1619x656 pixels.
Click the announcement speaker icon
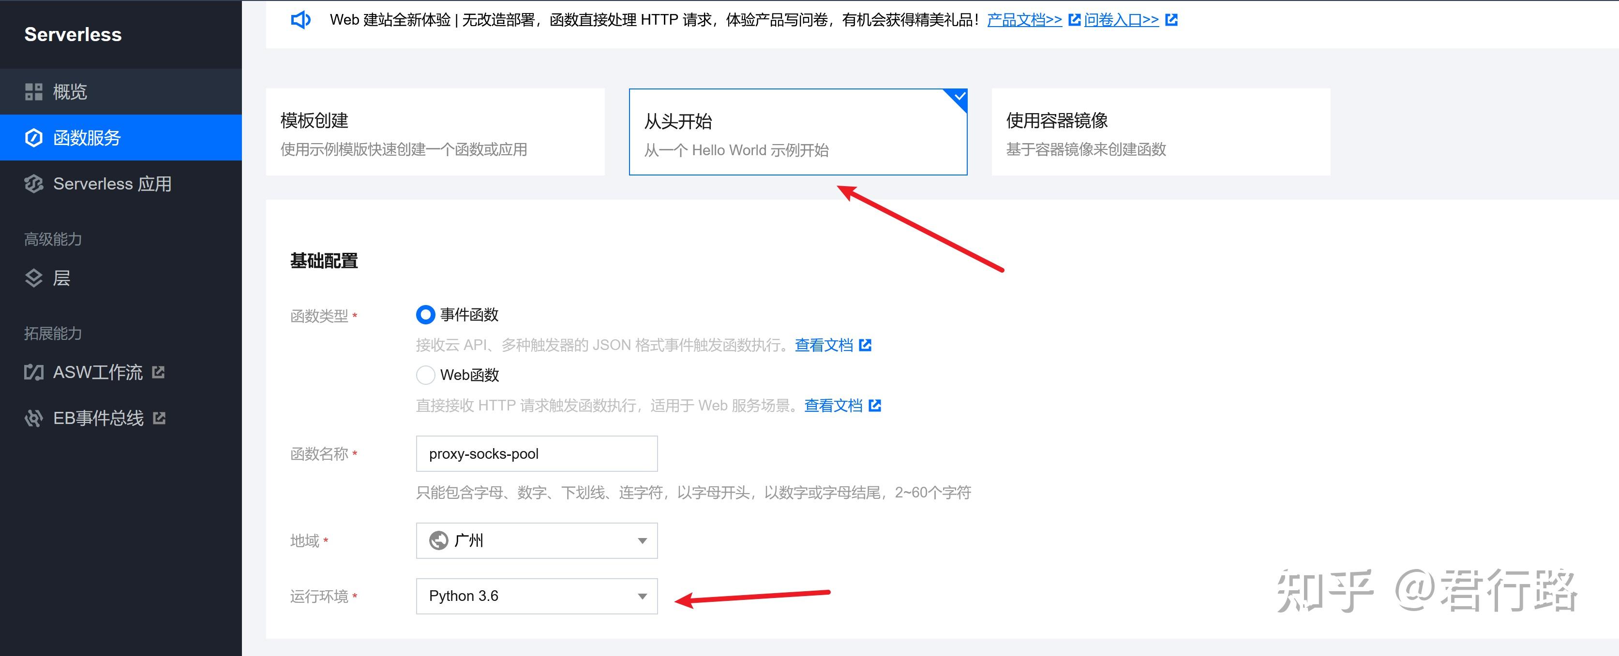[300, 19]
